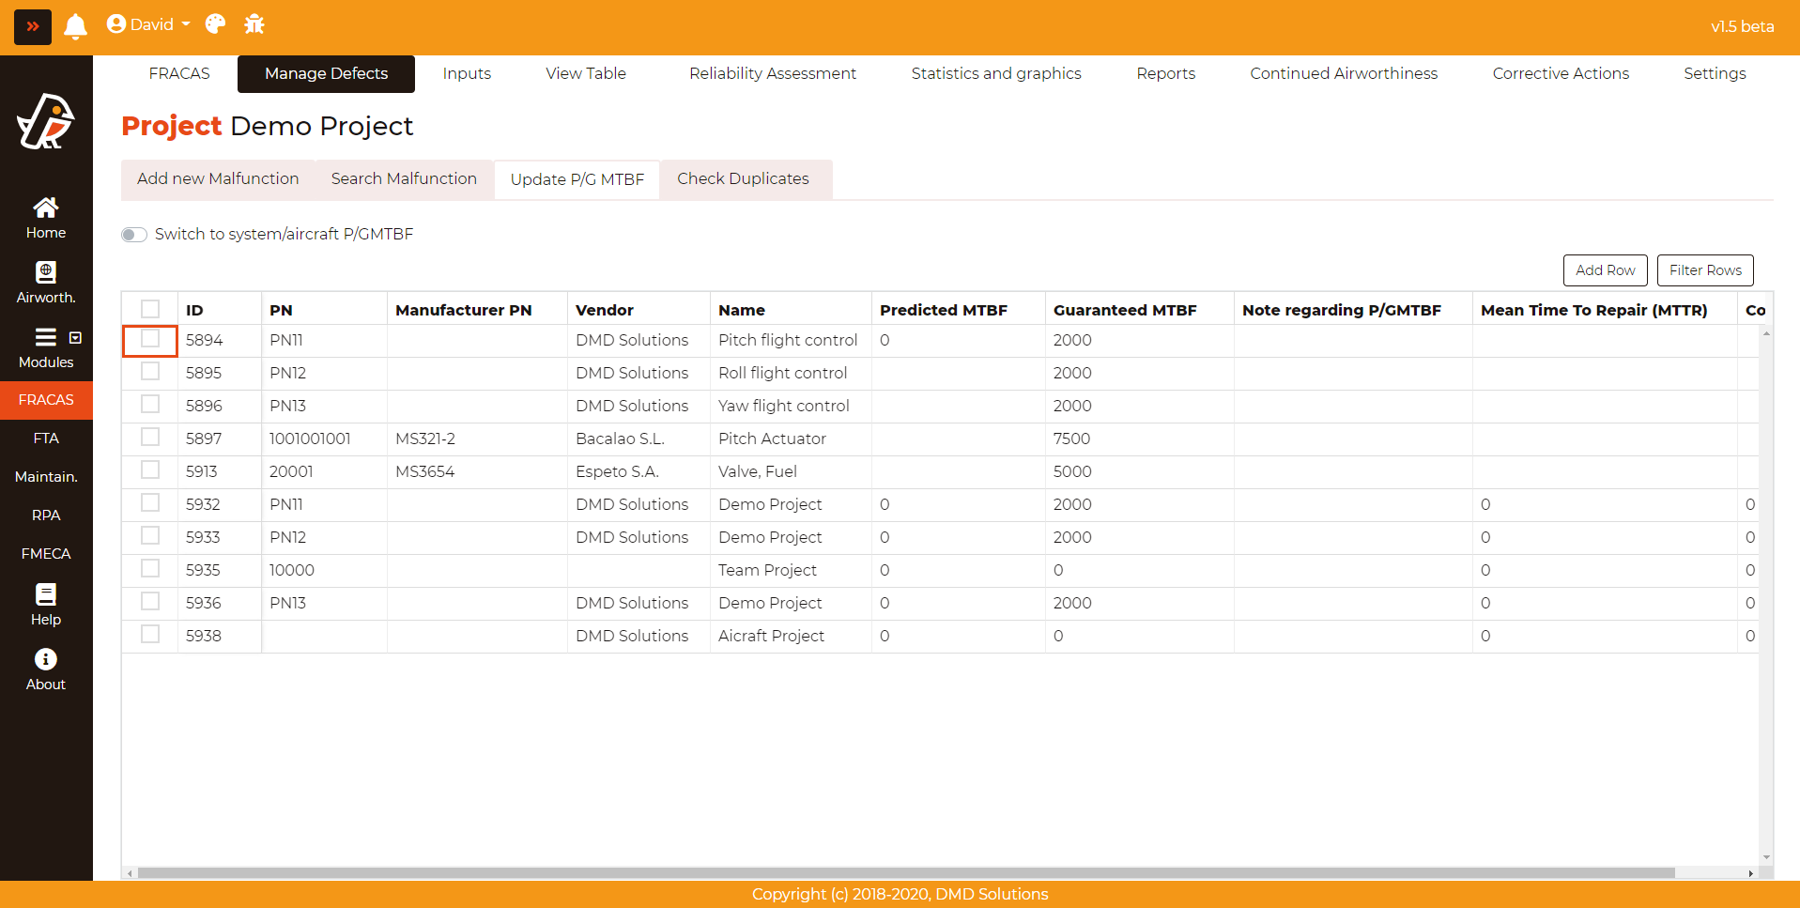Screen dimensions: 1800x908
Task: Open the Check Duplicates tab
Action: (743, 178)
